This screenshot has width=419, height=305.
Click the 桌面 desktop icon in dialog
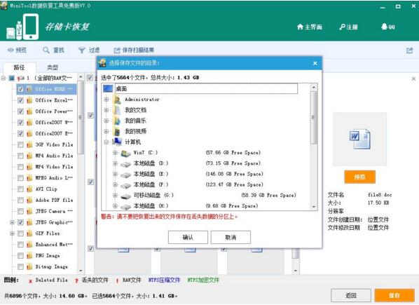[108, 88]
